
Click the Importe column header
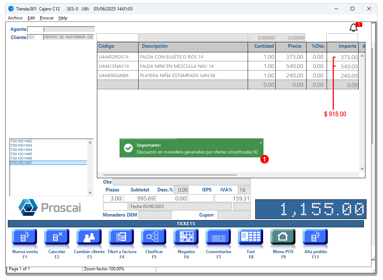coord(343,46)
